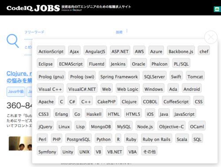Select the PostgreSQL tag

point(78,138)
